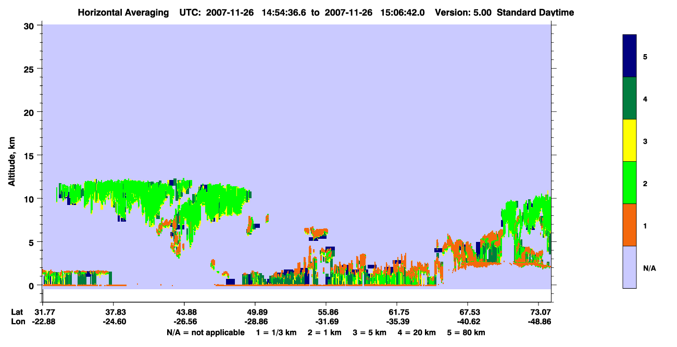This screenshot has width=677, height=347.
Task: Click the colorbar label number 5
Action: pyautogui.click(x=645, y=57)
